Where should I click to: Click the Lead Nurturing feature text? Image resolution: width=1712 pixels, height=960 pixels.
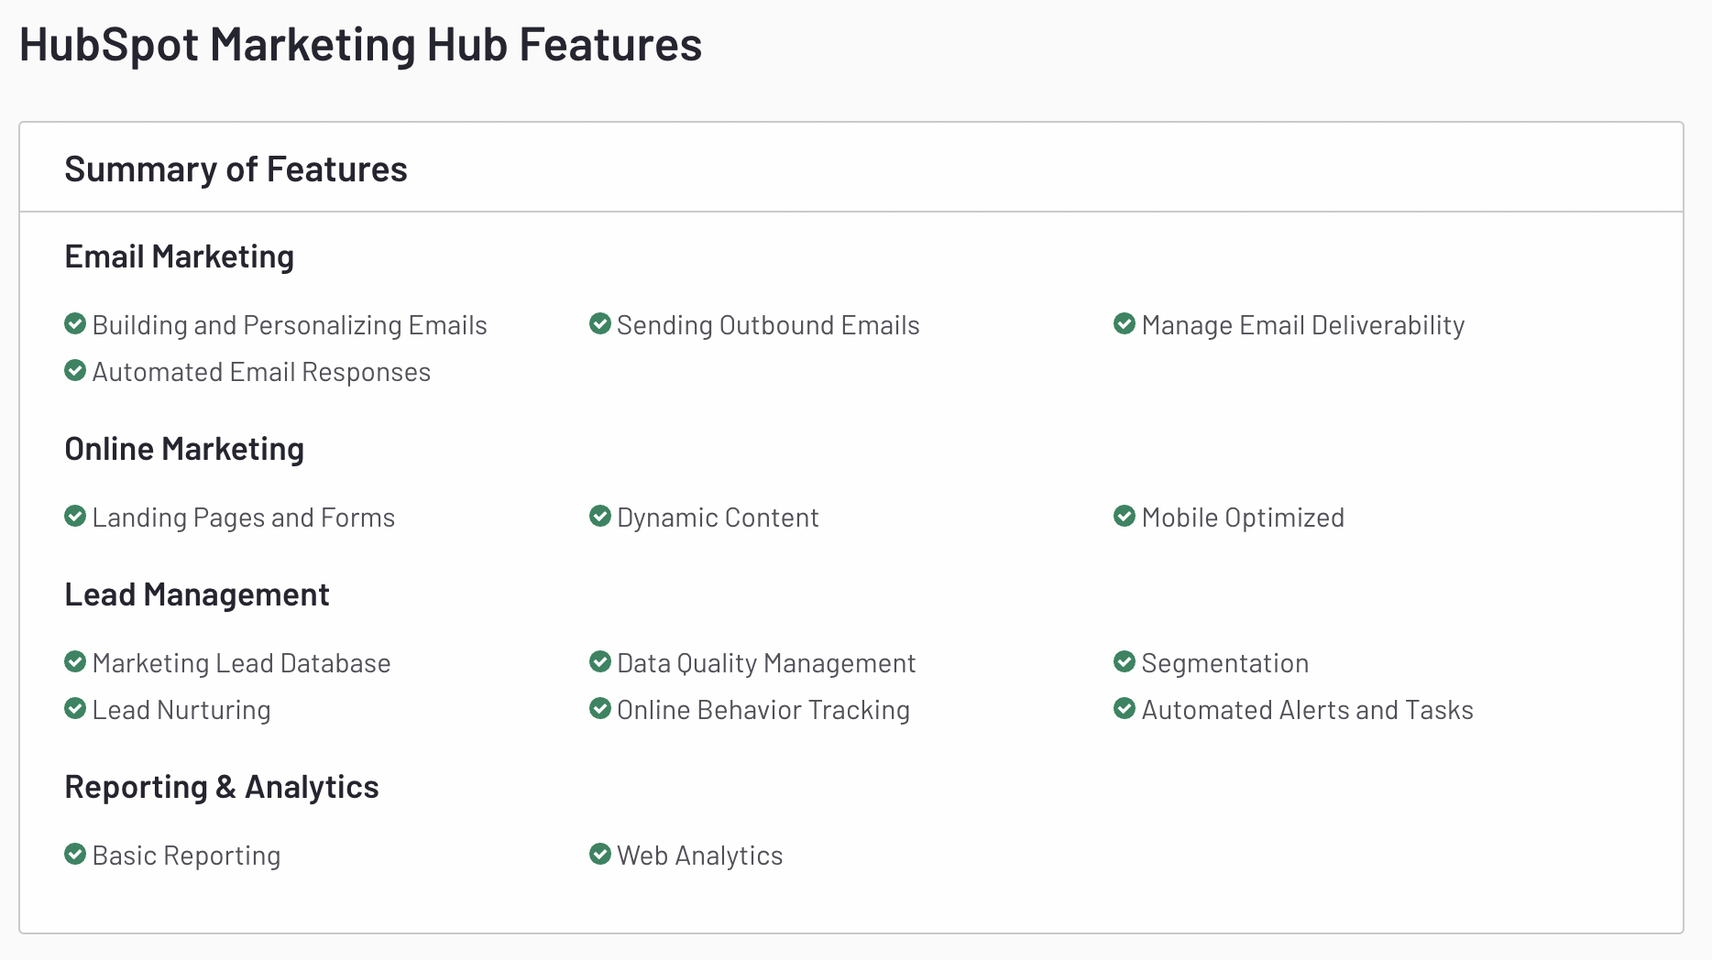pos(181,710)
